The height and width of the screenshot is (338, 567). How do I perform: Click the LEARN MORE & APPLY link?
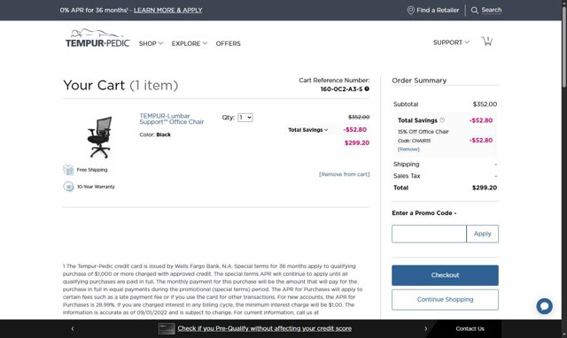point(167,10)
